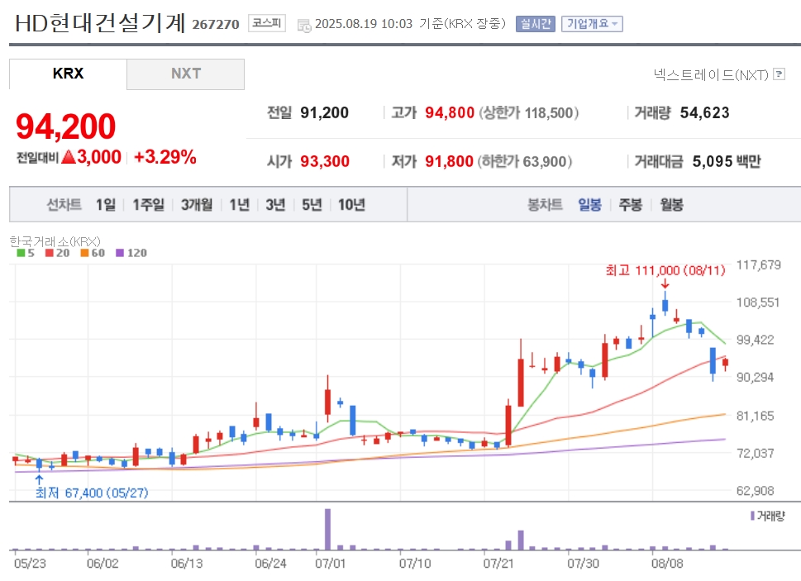Image resolution: width=801 pixels, height=581 pixels.
Task: Toggle the 실시간 real-time button
Action: pos(536,23)
